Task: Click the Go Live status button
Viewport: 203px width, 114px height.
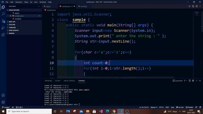Action: tap(180, 107)
